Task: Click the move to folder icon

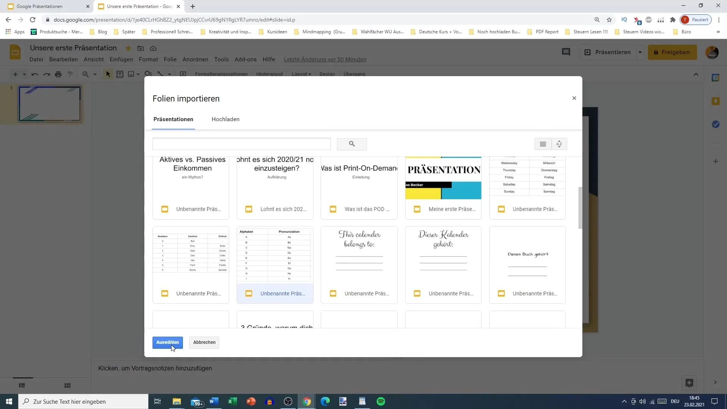Action: point(140,48)
